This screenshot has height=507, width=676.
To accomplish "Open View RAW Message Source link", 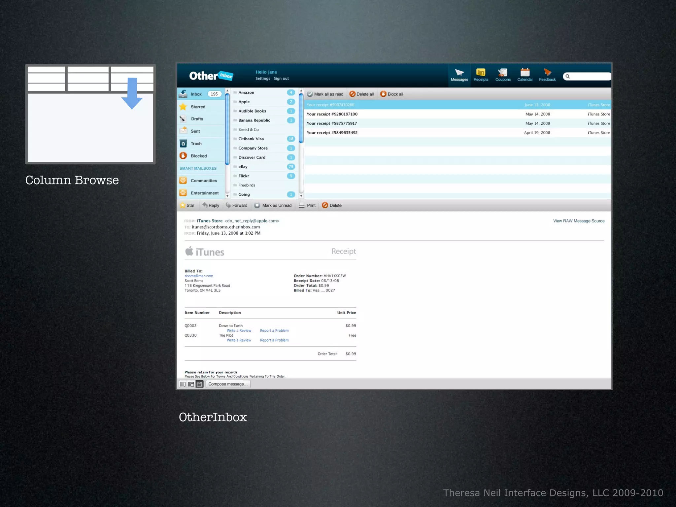I will pos(579,221).
